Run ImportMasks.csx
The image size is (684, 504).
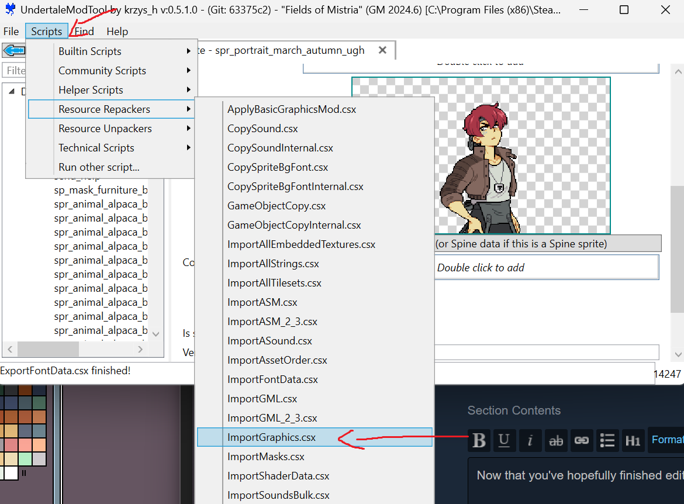click(x=315, y=457)
